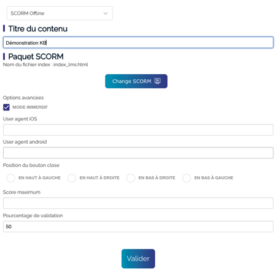Click the Options avancées section label
Viewport: 277px width, 272px height.
tap(23, 98)
